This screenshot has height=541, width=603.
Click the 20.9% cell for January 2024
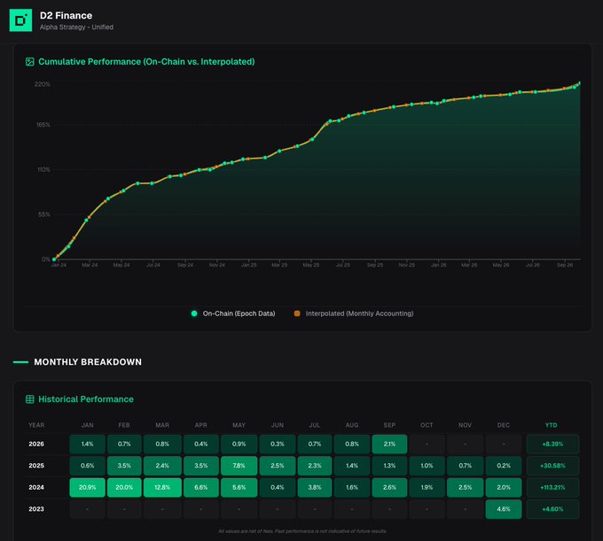click(87, 487)
